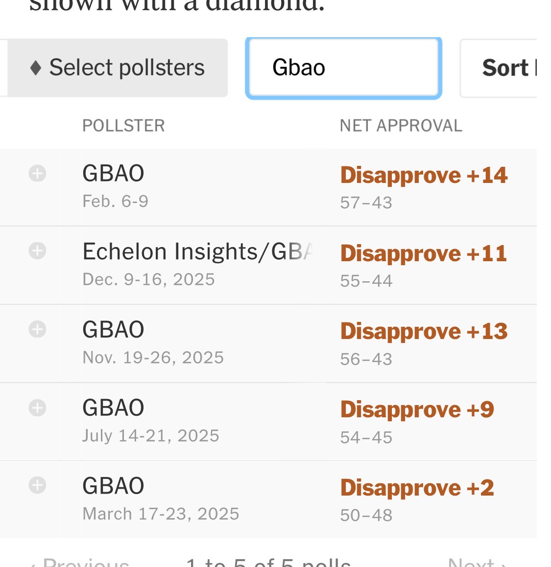This screenshot has width=551, height=567.
Task: Click Disapprove +9 net approval value
Action: coord(417,409)
